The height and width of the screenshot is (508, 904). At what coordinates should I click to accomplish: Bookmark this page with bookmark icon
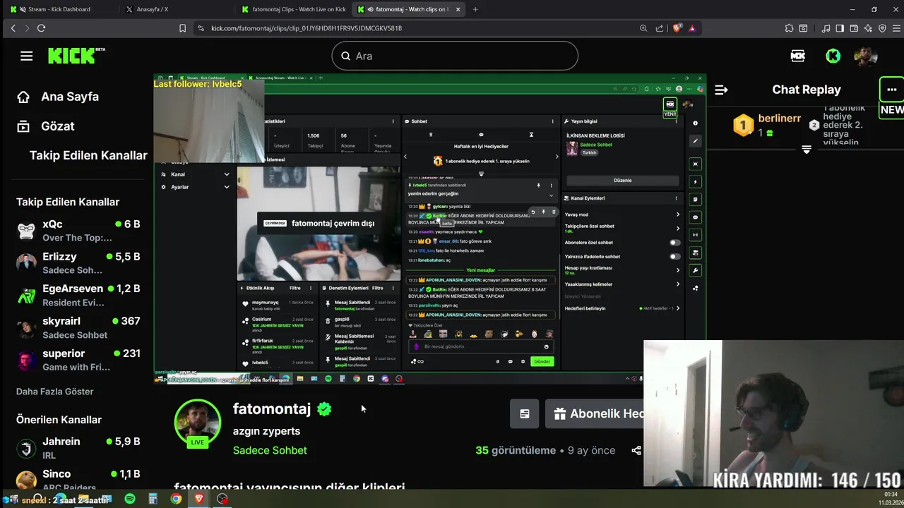click(x=182, y=28)
